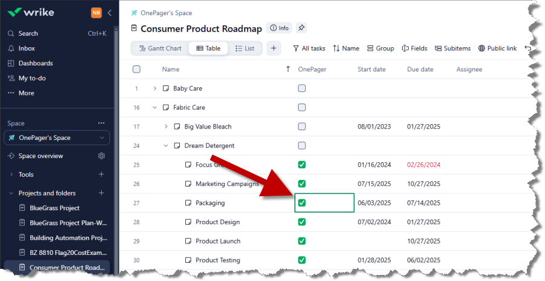Pin the Consumer Product Roadmap
Image resolution: width=545 pixels, height=281 pixels.
302,28
